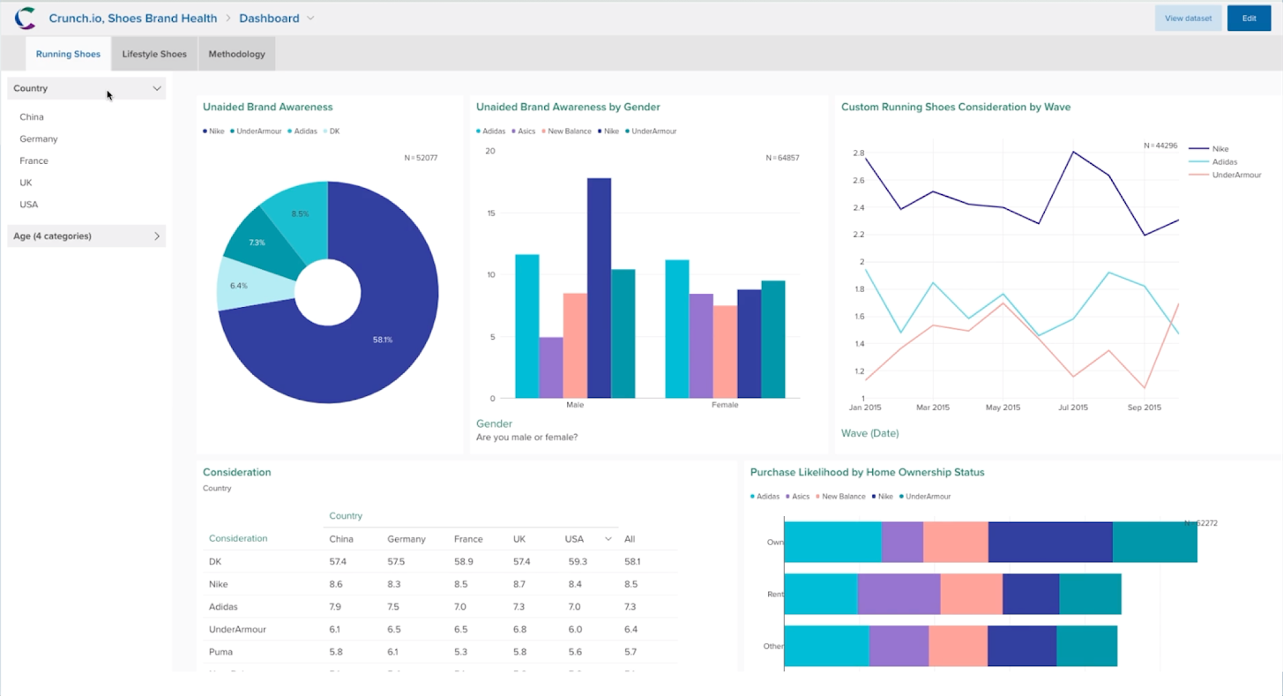The width and height of the screenshot is (1283, 696).
Task: Collapse the Country filter chevron
Action: point(157,88)
